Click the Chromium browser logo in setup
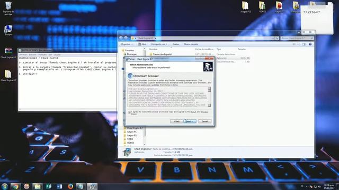 point(130,75)
